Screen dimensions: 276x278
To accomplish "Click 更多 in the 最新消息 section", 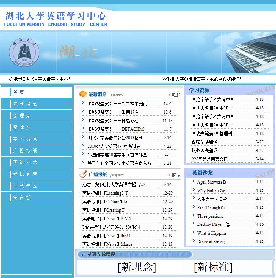I will coord(176,95).
